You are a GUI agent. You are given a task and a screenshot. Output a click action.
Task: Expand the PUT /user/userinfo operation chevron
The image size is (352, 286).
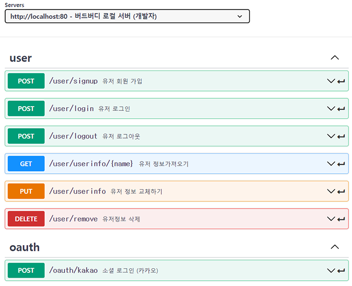(x=331, y=191)
